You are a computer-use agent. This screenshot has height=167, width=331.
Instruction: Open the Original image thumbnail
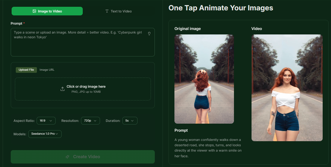(x=204, y=79)
